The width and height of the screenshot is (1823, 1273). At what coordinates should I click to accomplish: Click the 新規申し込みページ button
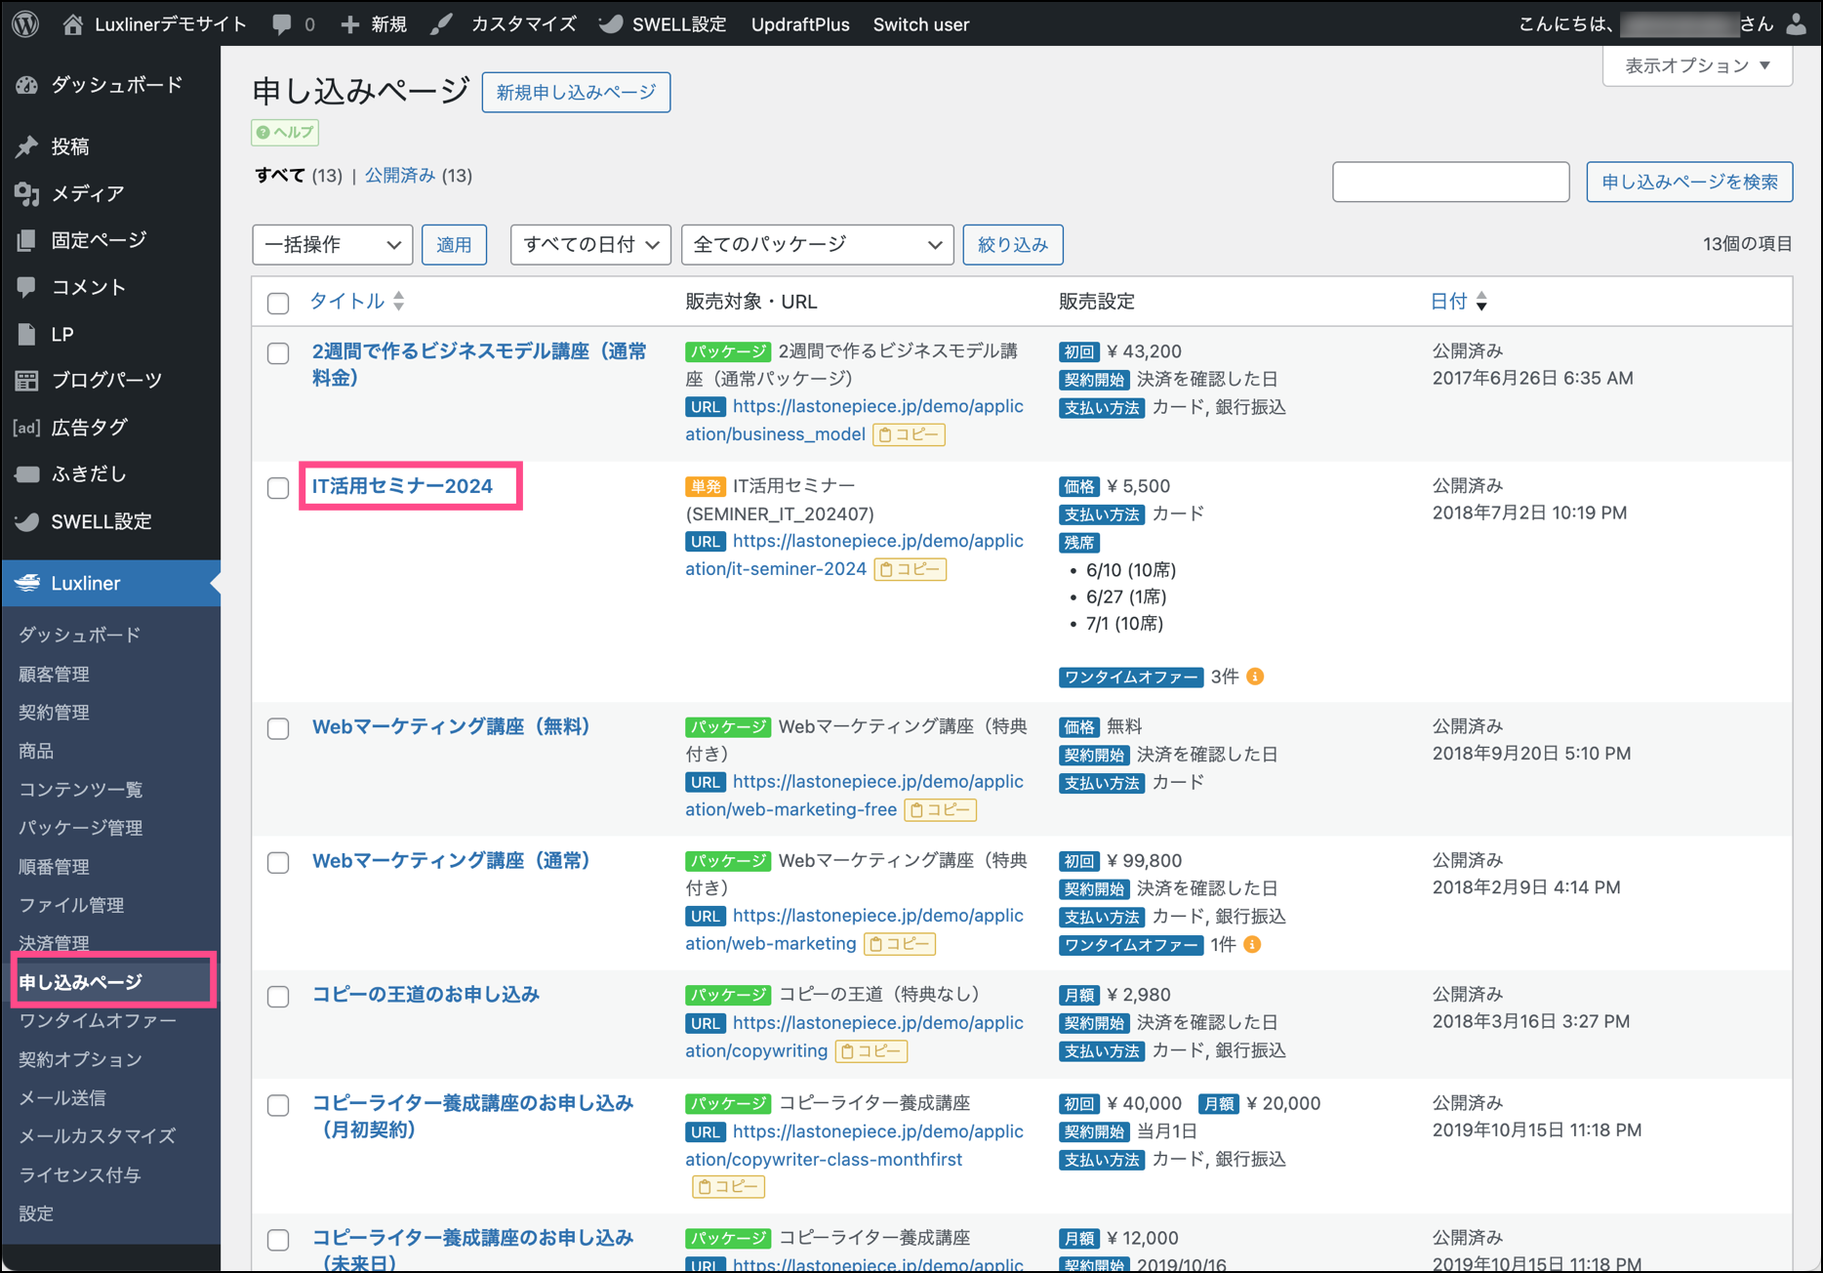click(576, 92)
